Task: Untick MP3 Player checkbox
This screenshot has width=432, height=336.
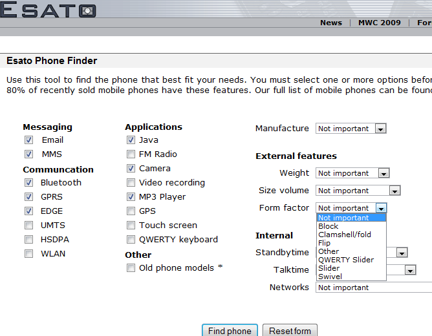Action: point(131,197)
